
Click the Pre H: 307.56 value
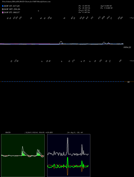coord(84,8)
